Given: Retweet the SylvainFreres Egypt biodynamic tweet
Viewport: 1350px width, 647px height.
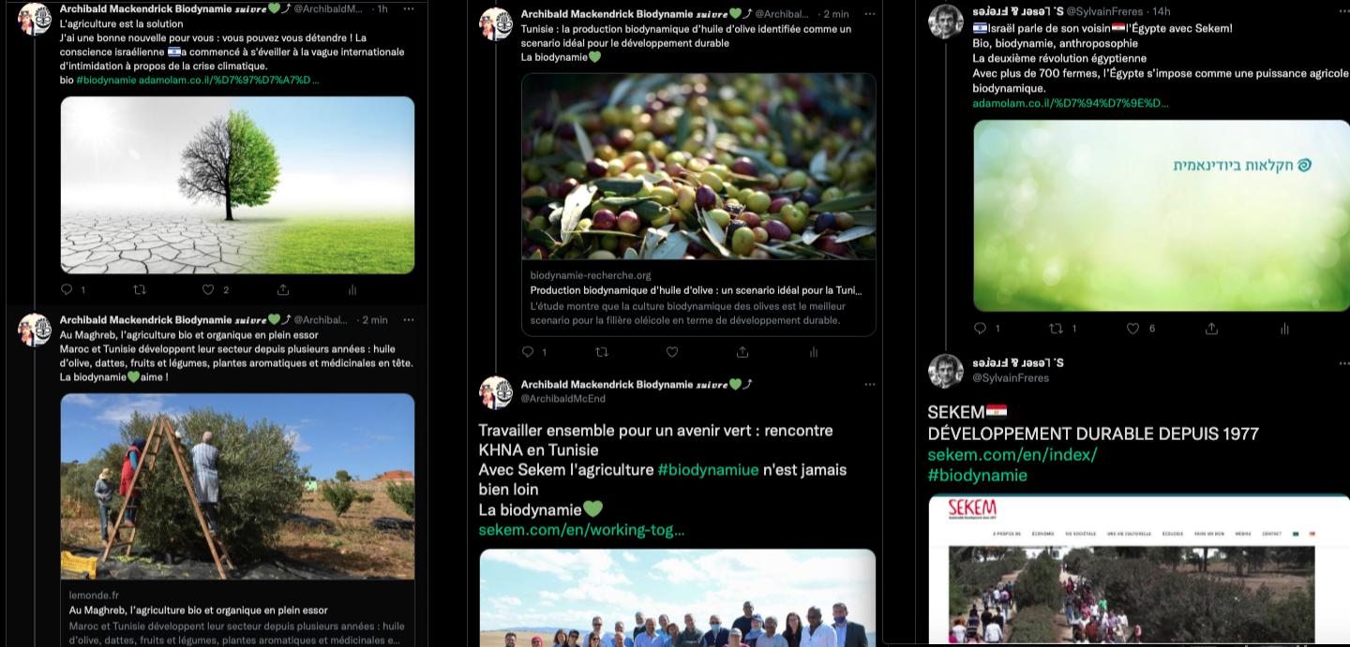Looking at the screenshot, I should click(1056, 329).
